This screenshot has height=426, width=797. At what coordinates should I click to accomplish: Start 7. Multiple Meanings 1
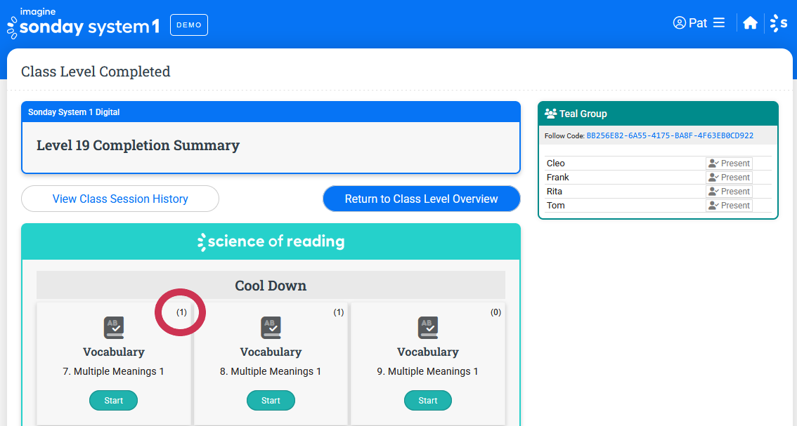[113, 400]
